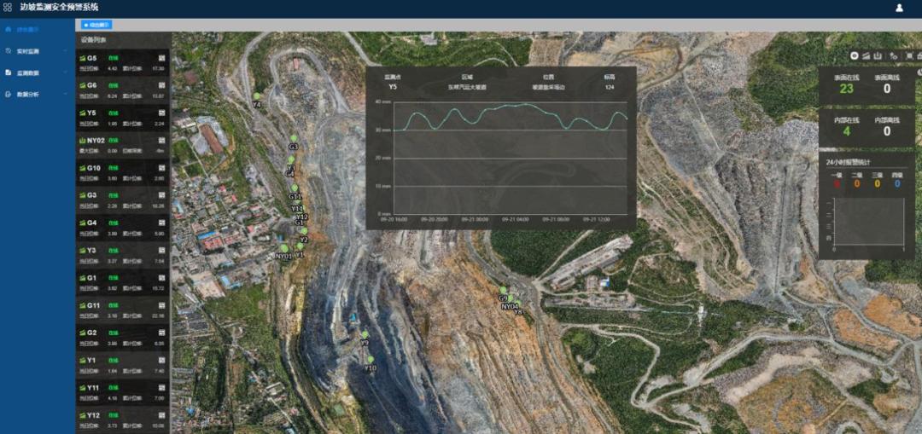Expand the 监测数据 sidebar menu
Screen dimensions: 922x434
(37, 72)
